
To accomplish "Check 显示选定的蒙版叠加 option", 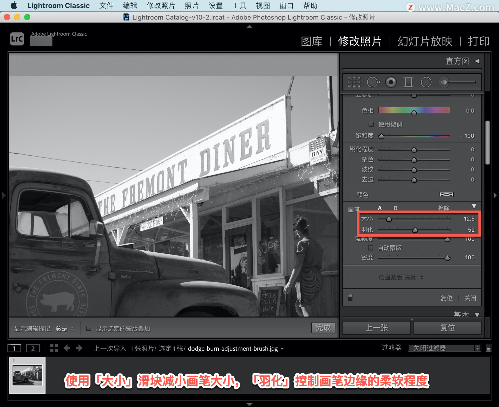I will pos(89,328).
